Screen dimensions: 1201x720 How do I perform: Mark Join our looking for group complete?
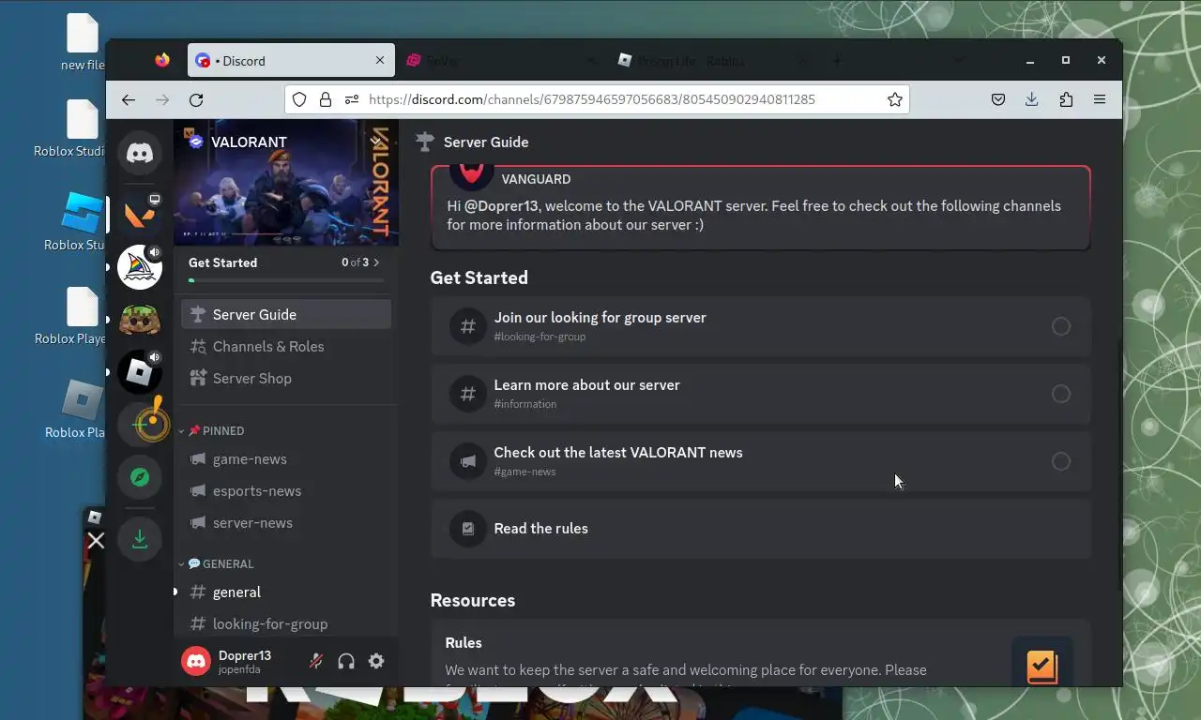[1060, 326]
